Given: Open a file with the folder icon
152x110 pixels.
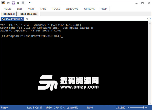Looking at the screenshot, I should 9,3.
